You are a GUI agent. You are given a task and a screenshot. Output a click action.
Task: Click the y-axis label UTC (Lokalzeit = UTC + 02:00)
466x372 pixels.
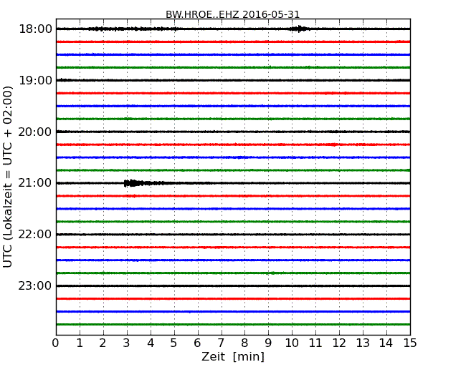pos(8,177)
